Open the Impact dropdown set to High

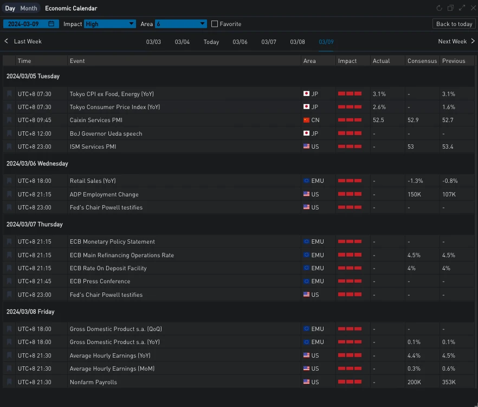coord(110,24)
